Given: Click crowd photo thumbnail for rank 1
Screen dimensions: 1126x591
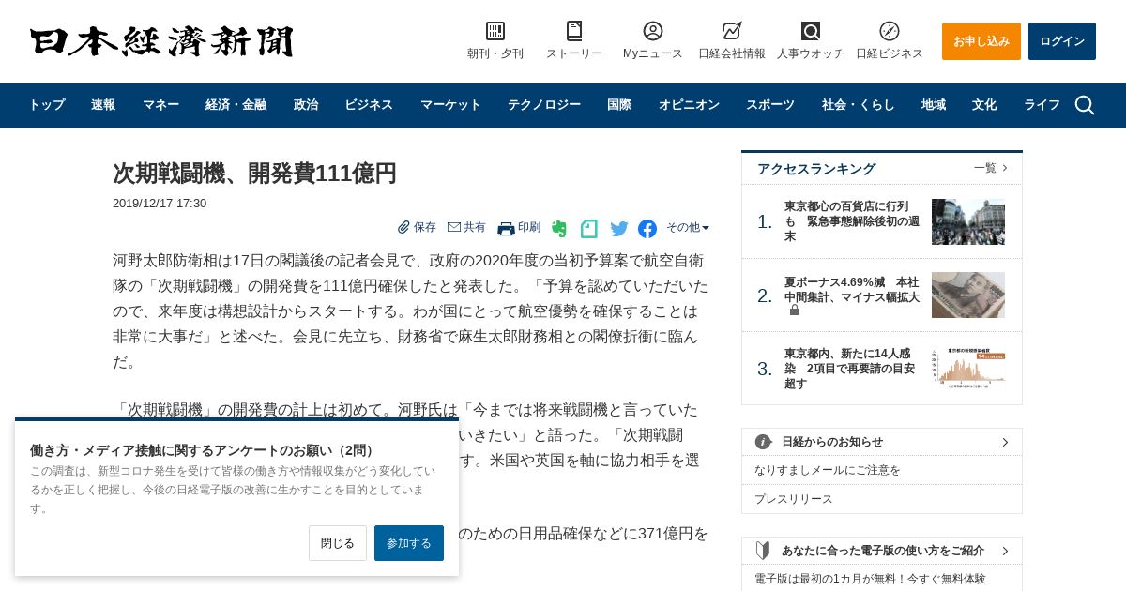Looking at the screenshot, I should 968,222.
